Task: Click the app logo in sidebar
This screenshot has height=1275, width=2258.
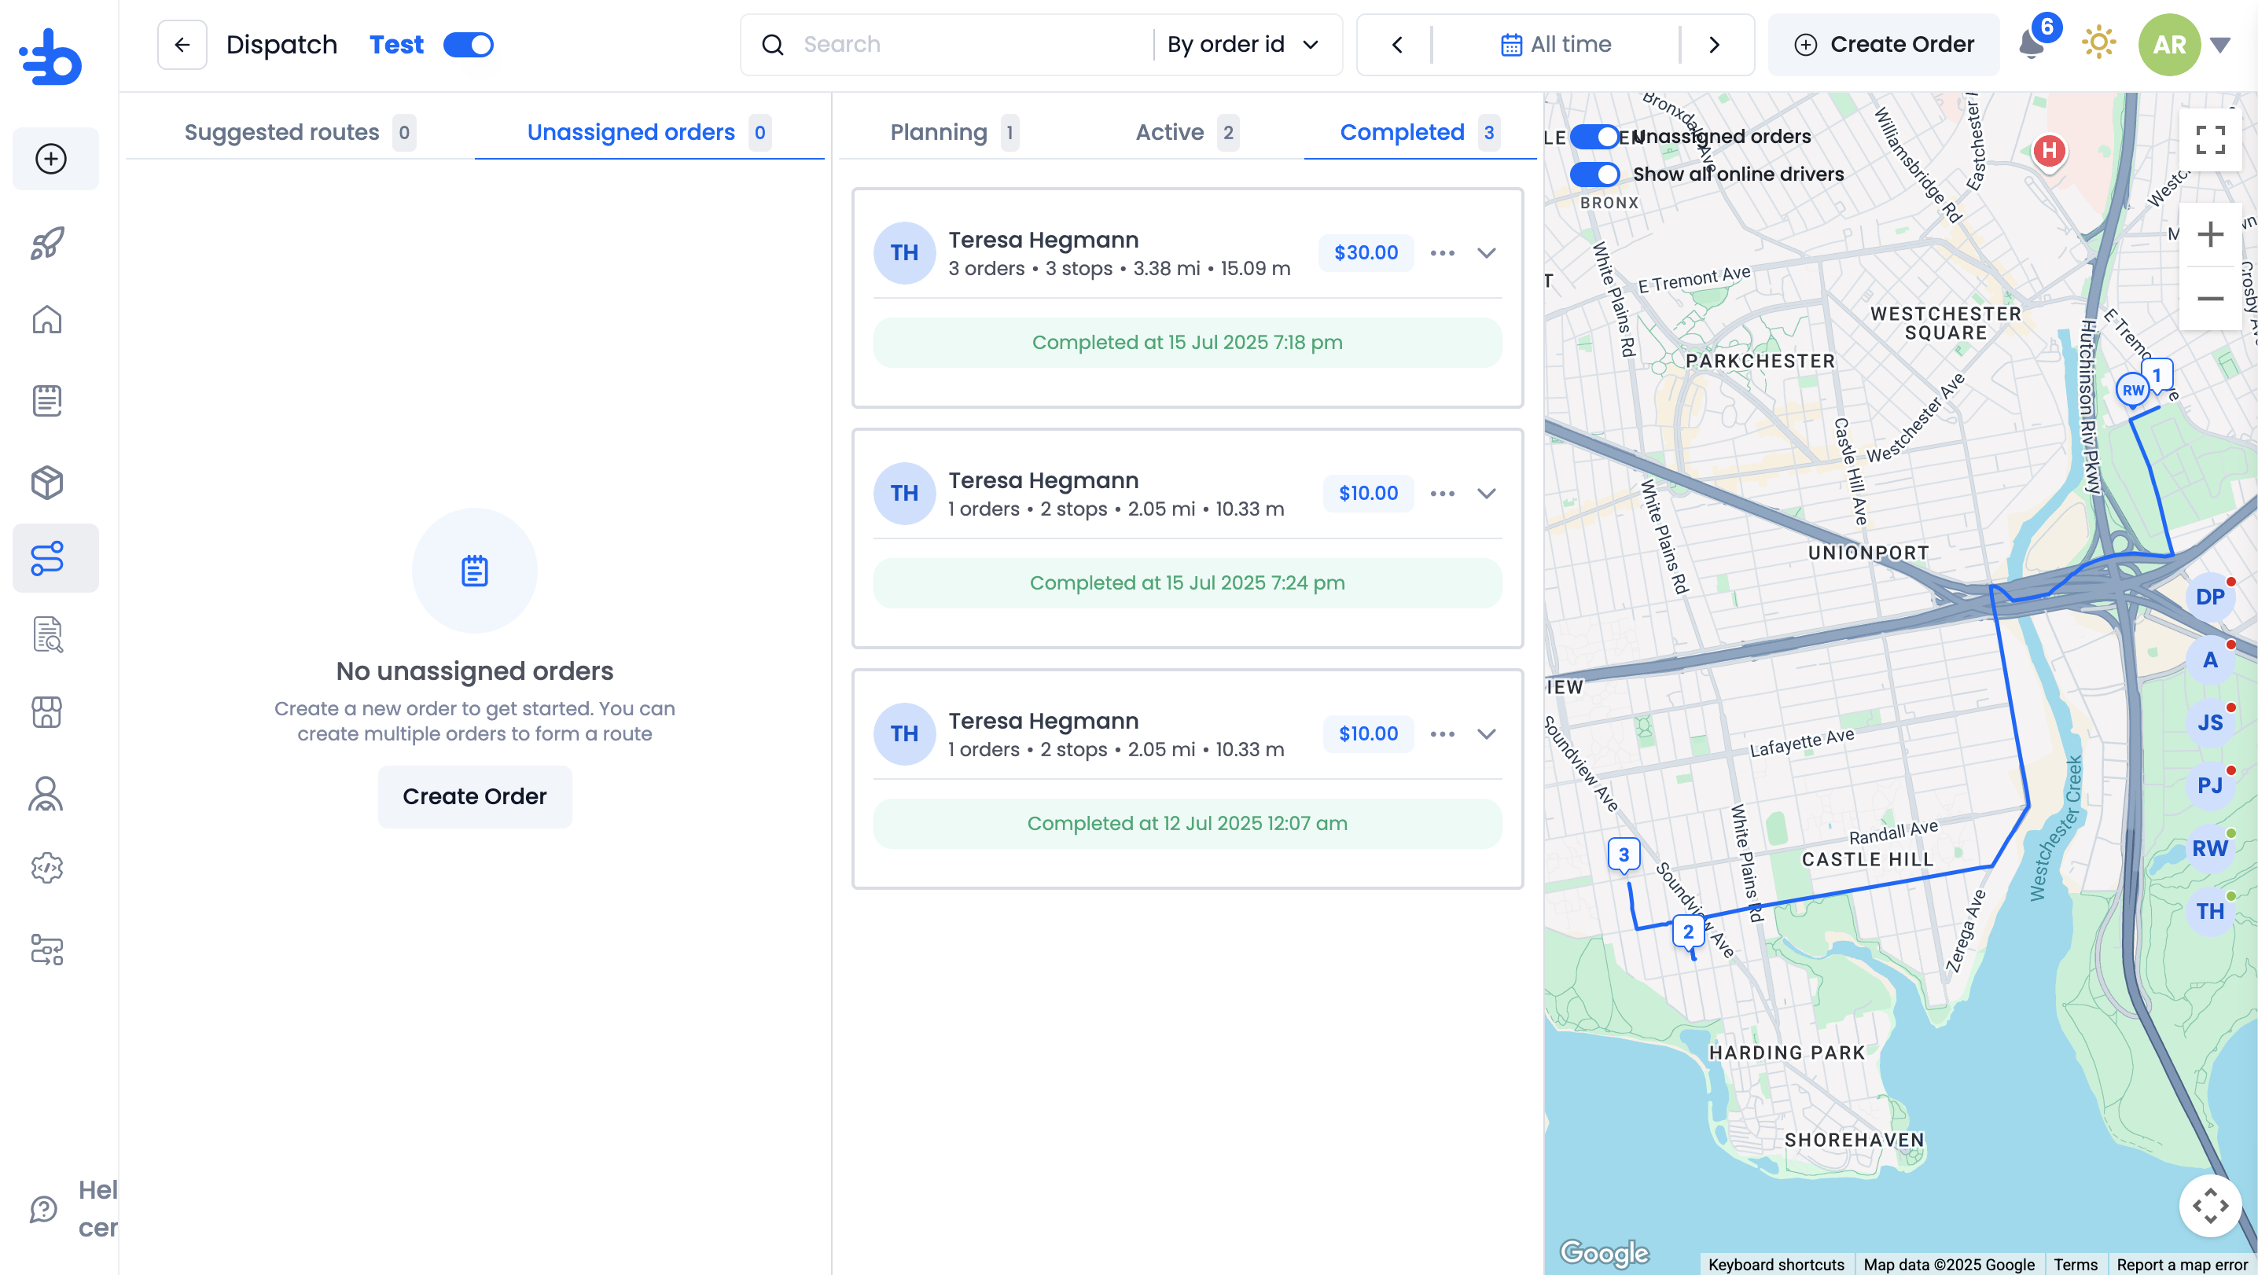Action: click(51, 57)
